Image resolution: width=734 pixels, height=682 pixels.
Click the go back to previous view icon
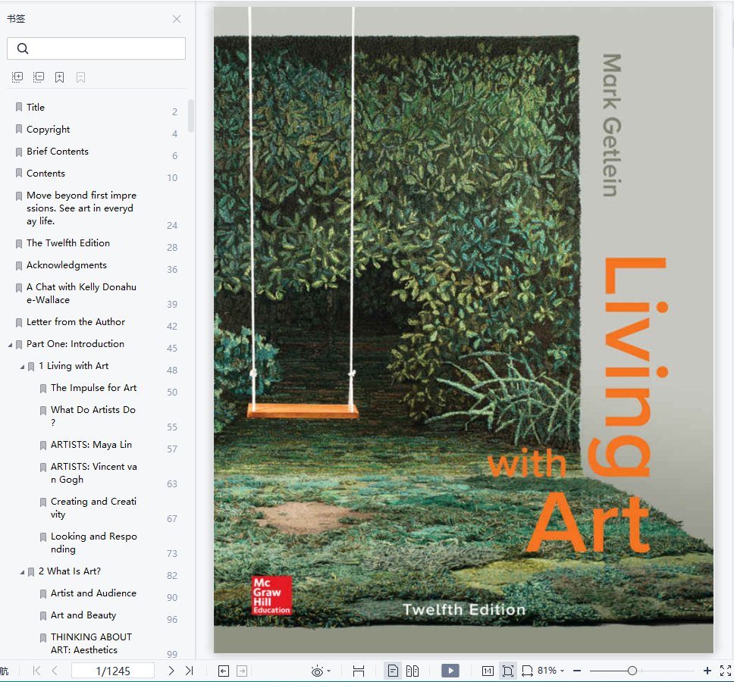click(224, 671)
